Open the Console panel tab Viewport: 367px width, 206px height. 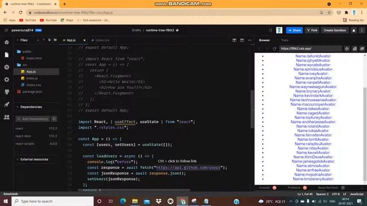tap(264, 188)
